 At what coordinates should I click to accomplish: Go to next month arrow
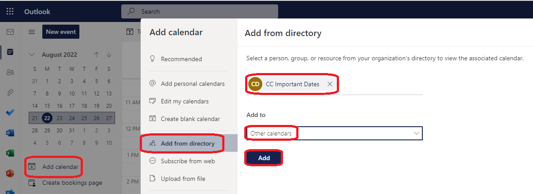[x=109, y=55]
